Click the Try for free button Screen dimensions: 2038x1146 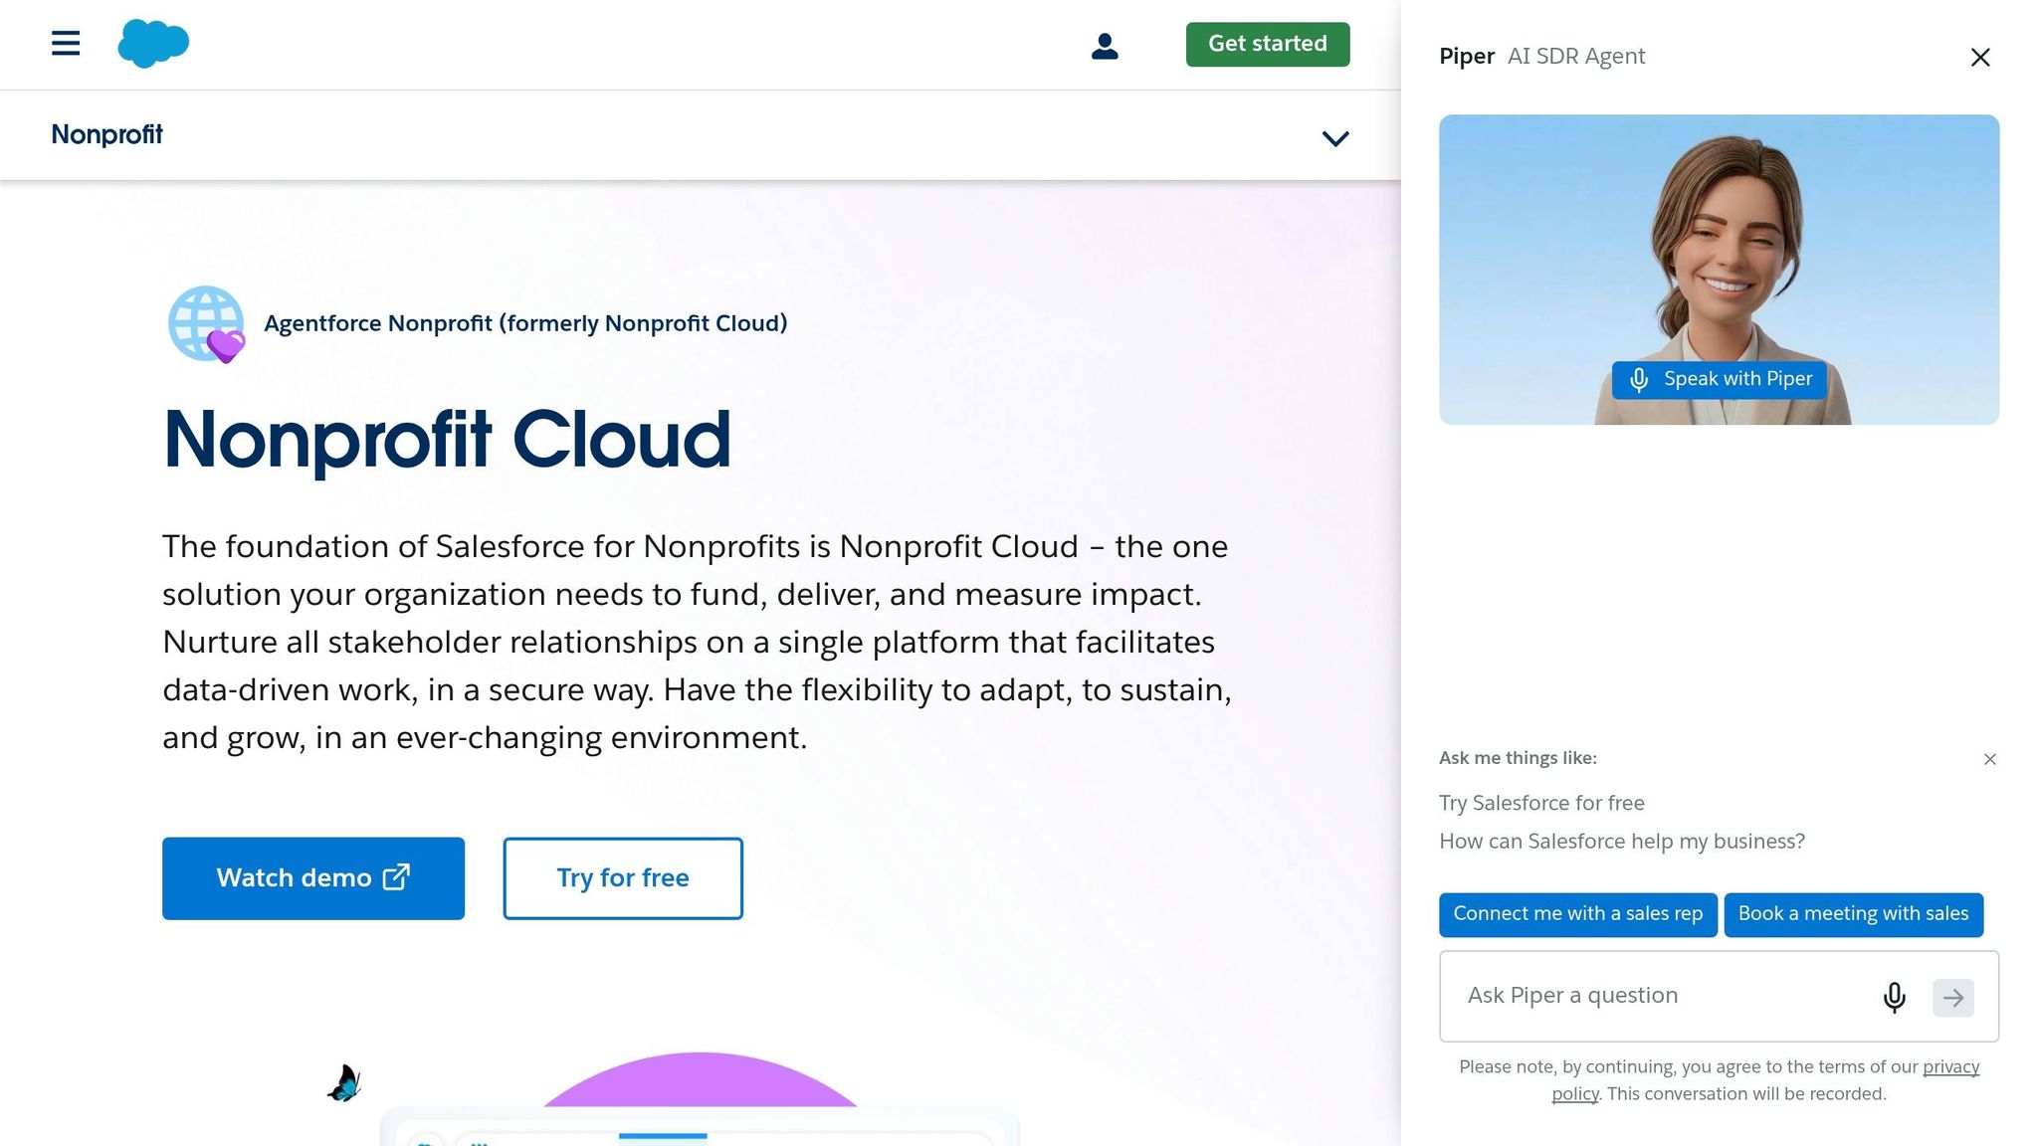click(623, 878)
